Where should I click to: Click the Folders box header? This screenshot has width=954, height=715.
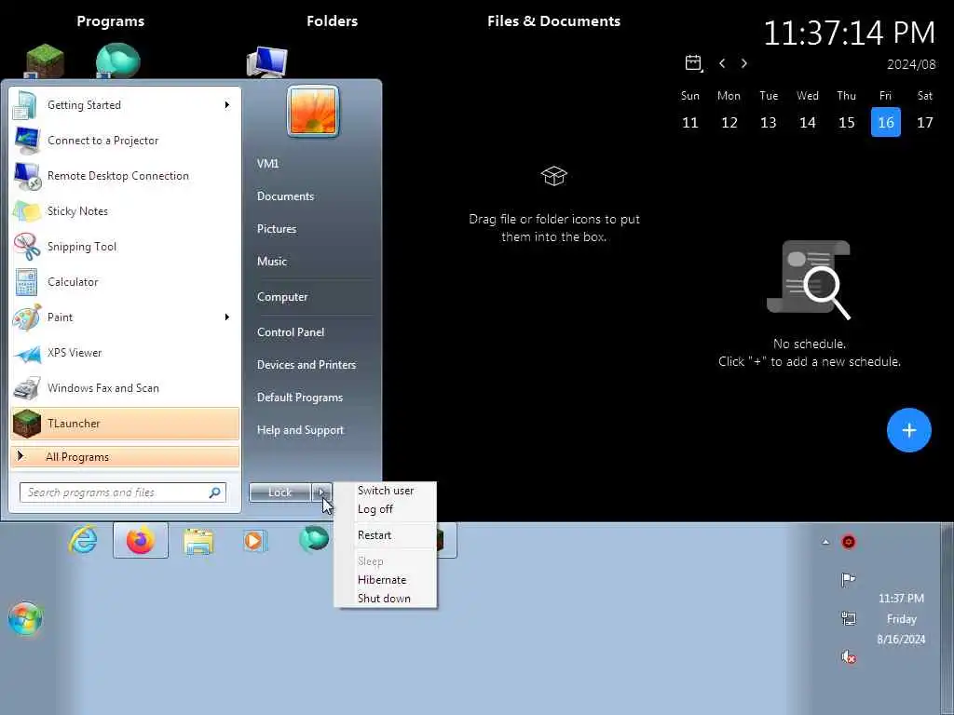(333, 21)
